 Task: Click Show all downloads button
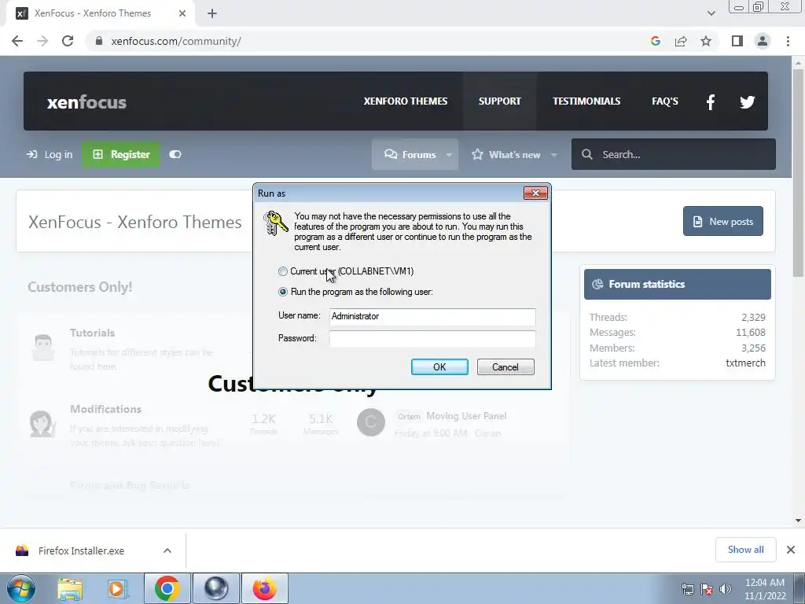coord(745,550)
